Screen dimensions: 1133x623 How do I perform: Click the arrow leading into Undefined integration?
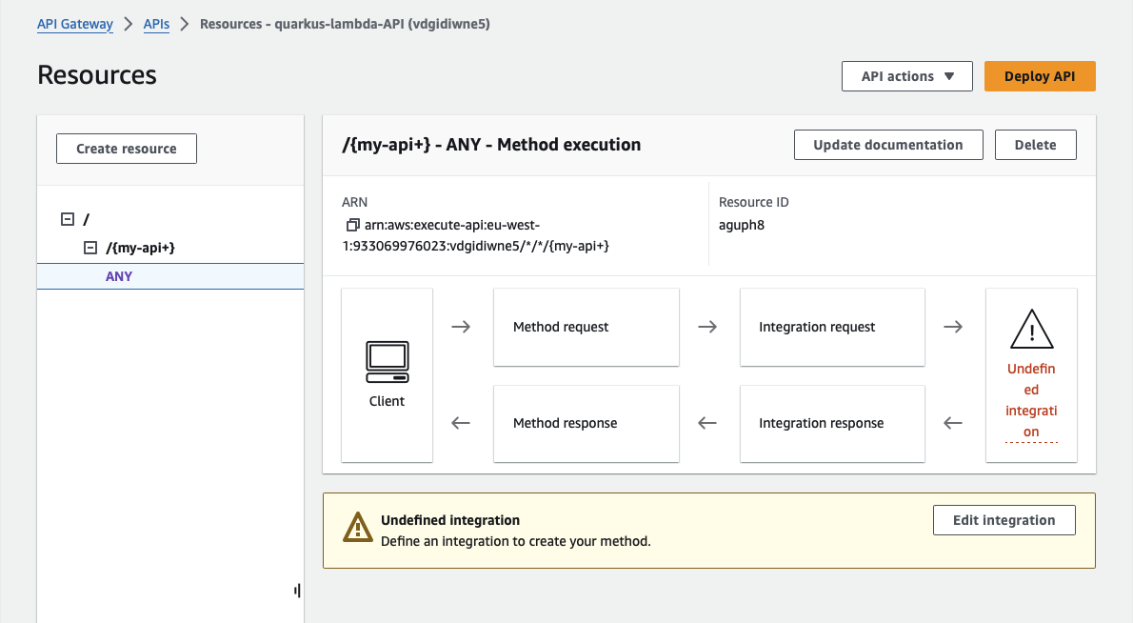coord(954,327)
